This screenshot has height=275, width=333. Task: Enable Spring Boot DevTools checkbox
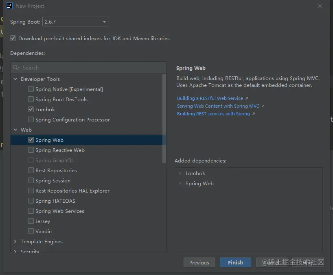click(31, 99)
